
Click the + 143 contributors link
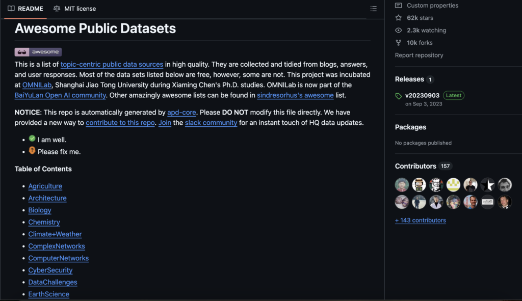point(420,220)
